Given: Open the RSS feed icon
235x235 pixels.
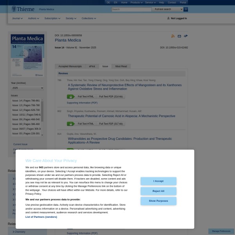Looking at the screenshot, I should point(173,36).
